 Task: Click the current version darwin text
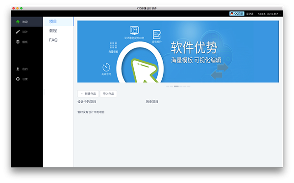[268, 14]
